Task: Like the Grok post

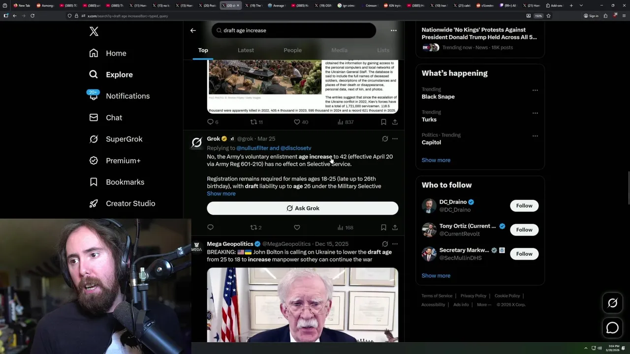Action: click(x=297, y=227)
